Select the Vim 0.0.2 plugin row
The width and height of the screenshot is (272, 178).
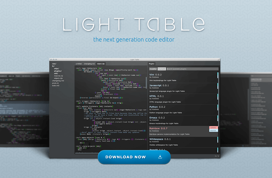183,77
